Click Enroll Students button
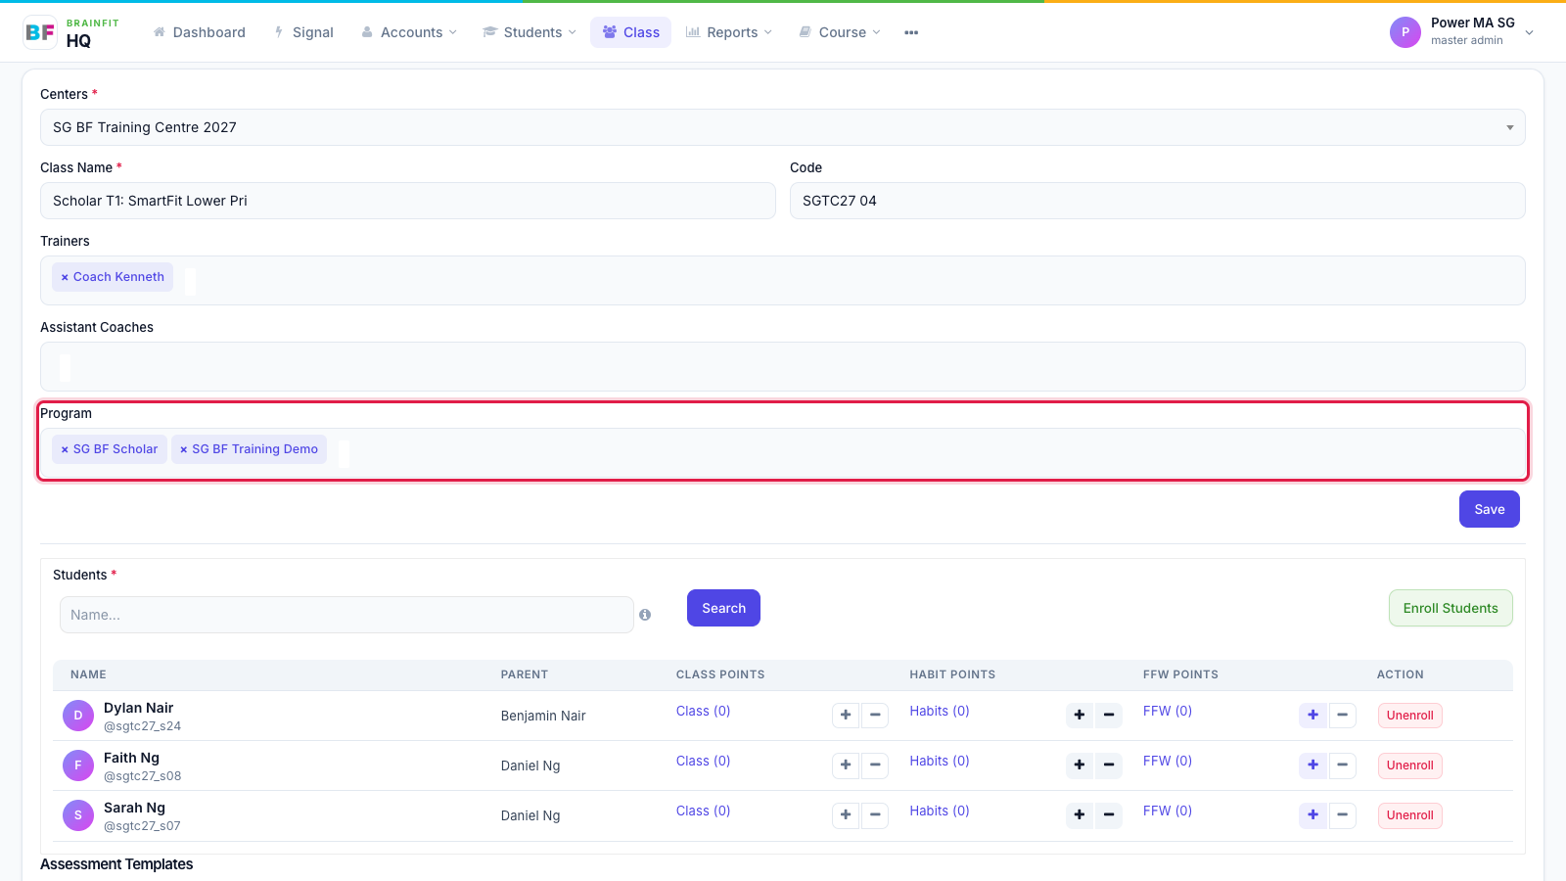Screen dimensions: 1566x881 tap(1451, 608)
